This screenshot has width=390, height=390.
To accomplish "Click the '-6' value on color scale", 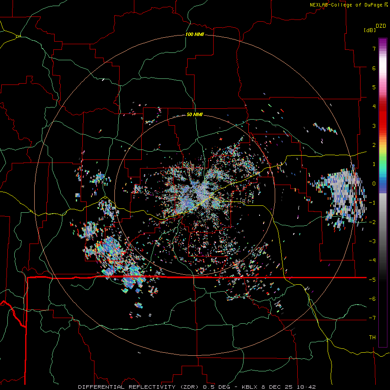I will pos(372,299).
